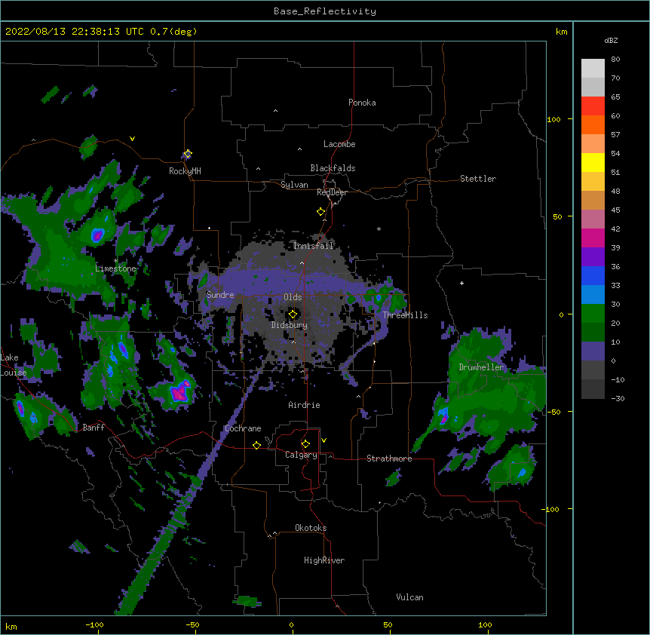This screenshot has height=635, width=650.
Task: Select the yellow diamond marker below RedDeer
Action: [x=320, y=211]
